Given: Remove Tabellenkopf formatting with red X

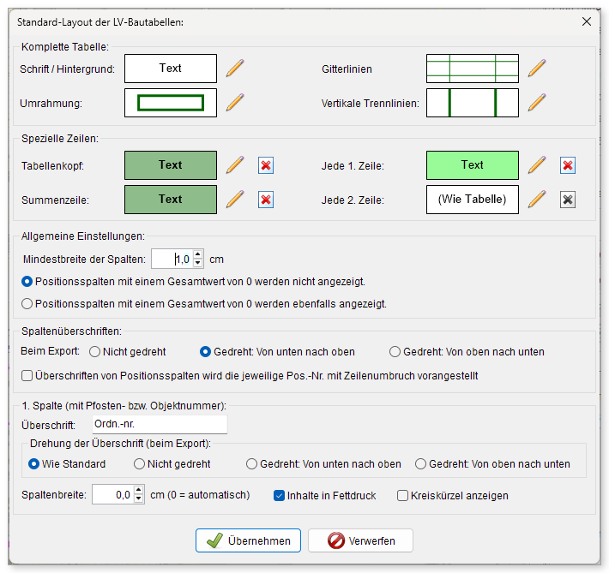Looking at the screenshot, I should [x=266, y=165].
